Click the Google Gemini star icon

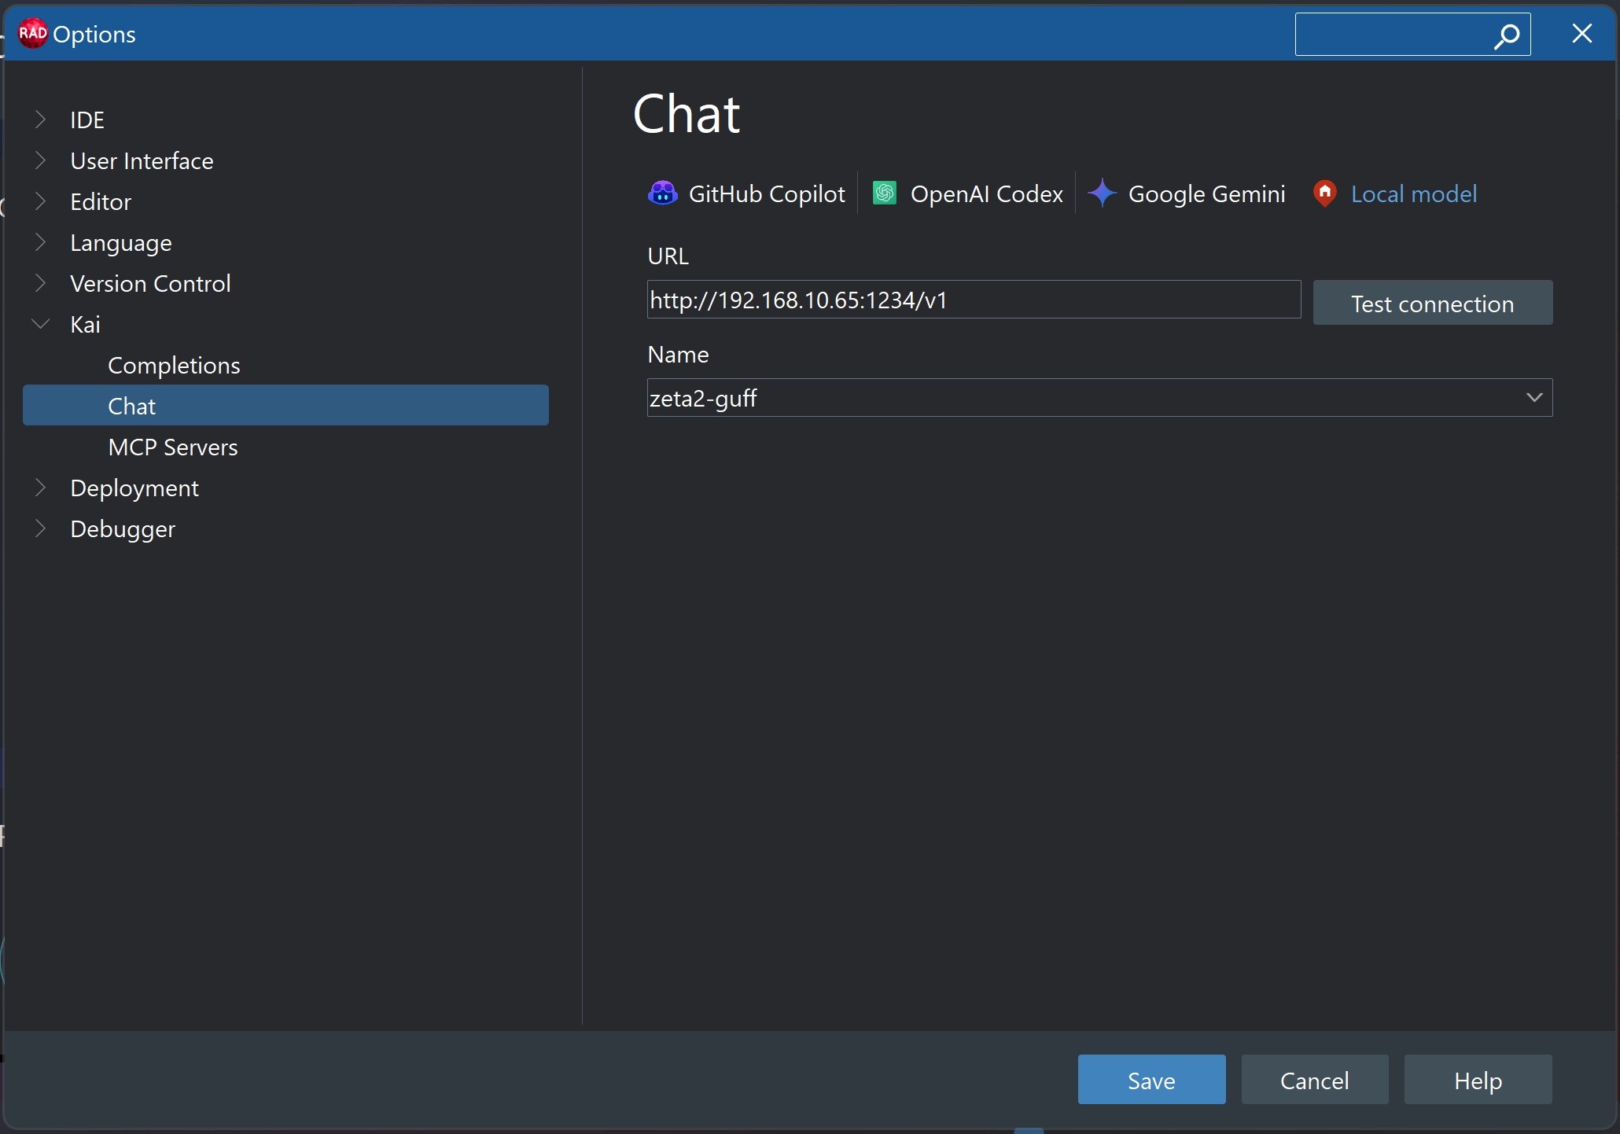point(1103,193)
